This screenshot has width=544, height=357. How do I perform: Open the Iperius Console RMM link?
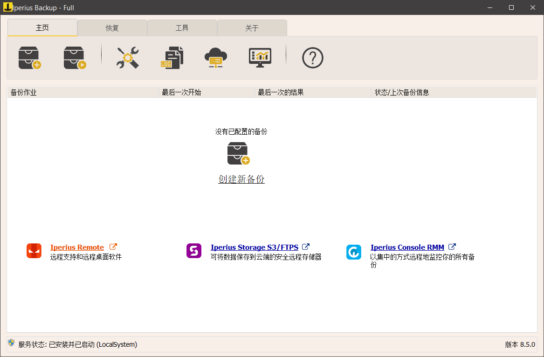pyautogui.click(x=407, y=247)
